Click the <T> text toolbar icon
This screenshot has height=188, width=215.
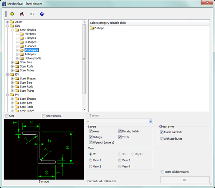[32, 14]
